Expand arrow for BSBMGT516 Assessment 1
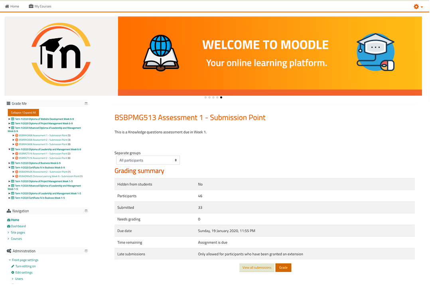This screenshot has height=288, width=430. [x=13, y=154]
